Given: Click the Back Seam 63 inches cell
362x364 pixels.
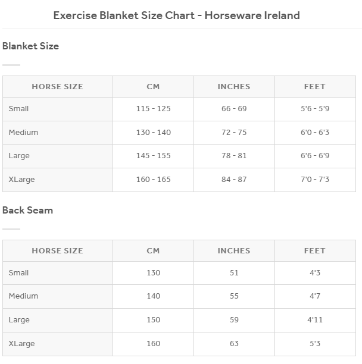Looking at the screenshot, I should pyautogui.click(x=234, y=343).
